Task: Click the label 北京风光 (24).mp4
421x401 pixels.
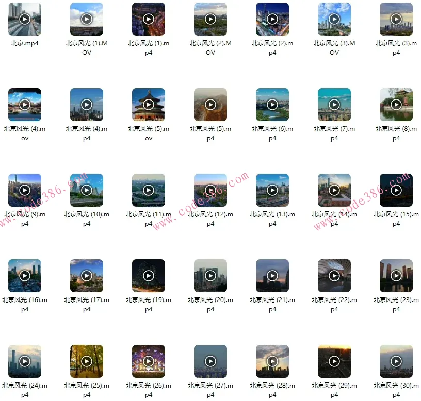Action: tap(25, 390)
